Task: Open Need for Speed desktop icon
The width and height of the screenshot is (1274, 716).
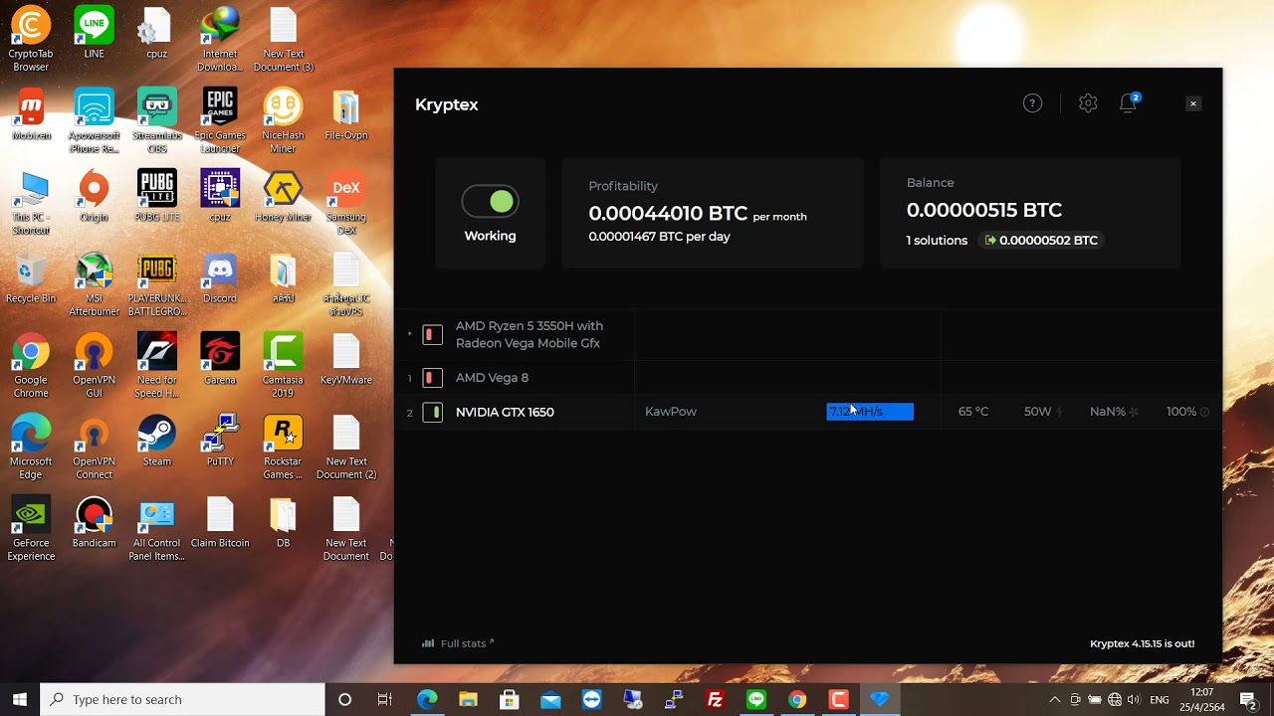Action: point(157,366)
